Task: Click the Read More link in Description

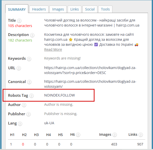Action: (x=53, y=49)
